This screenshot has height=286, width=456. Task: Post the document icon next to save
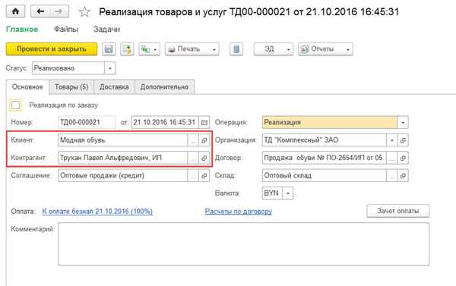click(127, 49)
